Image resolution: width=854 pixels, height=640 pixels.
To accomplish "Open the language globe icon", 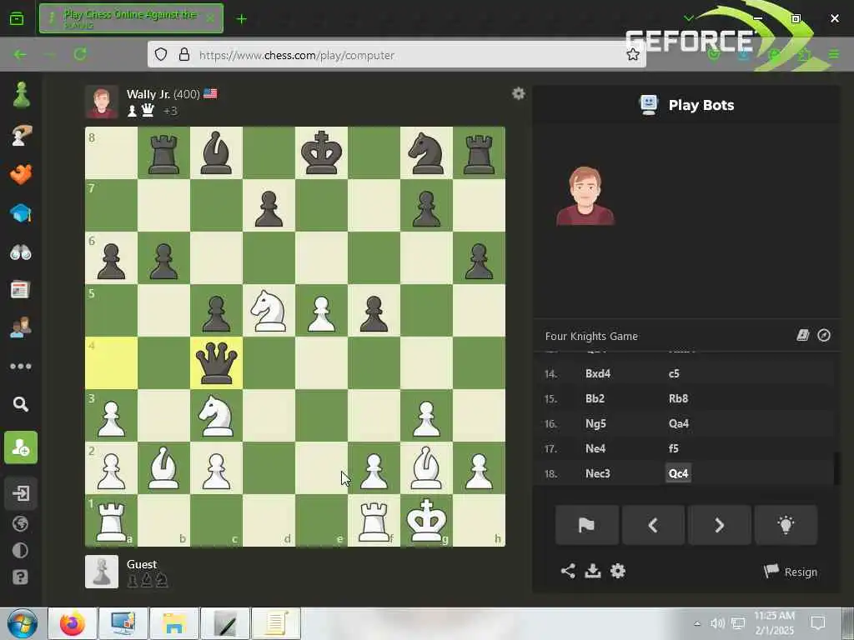I will coord(20,523).
